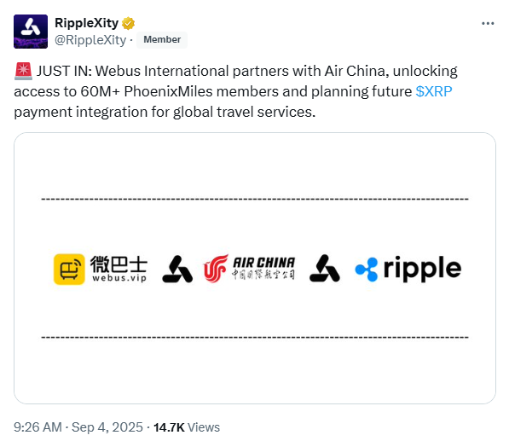
Task: Open the @RippleXity handle link
Action: 90,40
